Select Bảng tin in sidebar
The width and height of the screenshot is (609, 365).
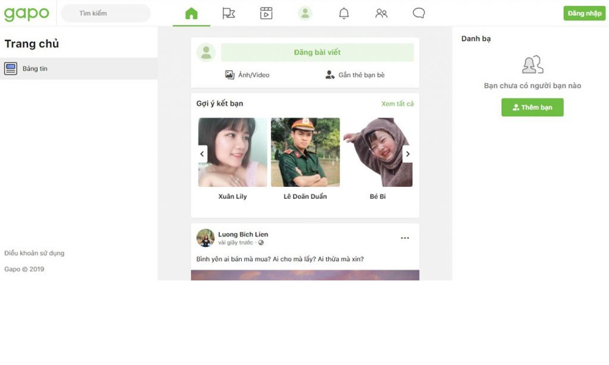point(35,69)
